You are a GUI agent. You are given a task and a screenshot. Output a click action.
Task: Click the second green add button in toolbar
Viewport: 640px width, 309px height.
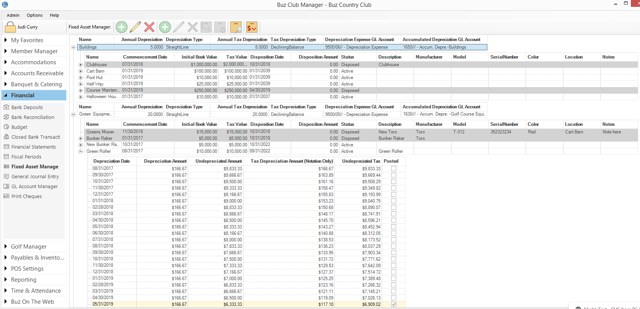pyautogui.click(x=165, y=27)
